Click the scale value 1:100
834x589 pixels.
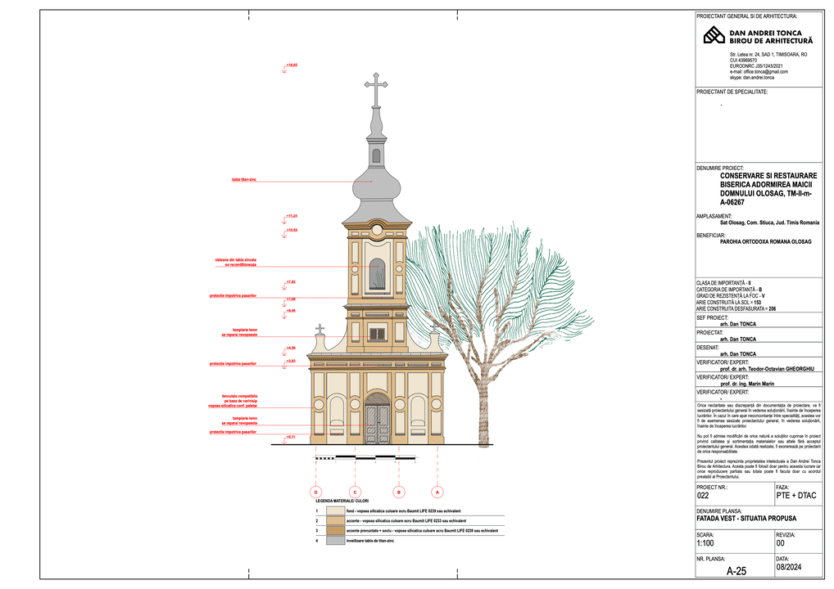tap(705, 543)
